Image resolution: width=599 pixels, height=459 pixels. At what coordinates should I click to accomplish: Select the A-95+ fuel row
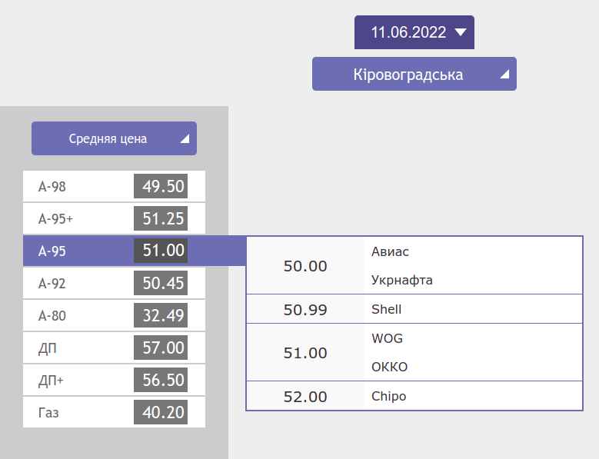point(114,219)
